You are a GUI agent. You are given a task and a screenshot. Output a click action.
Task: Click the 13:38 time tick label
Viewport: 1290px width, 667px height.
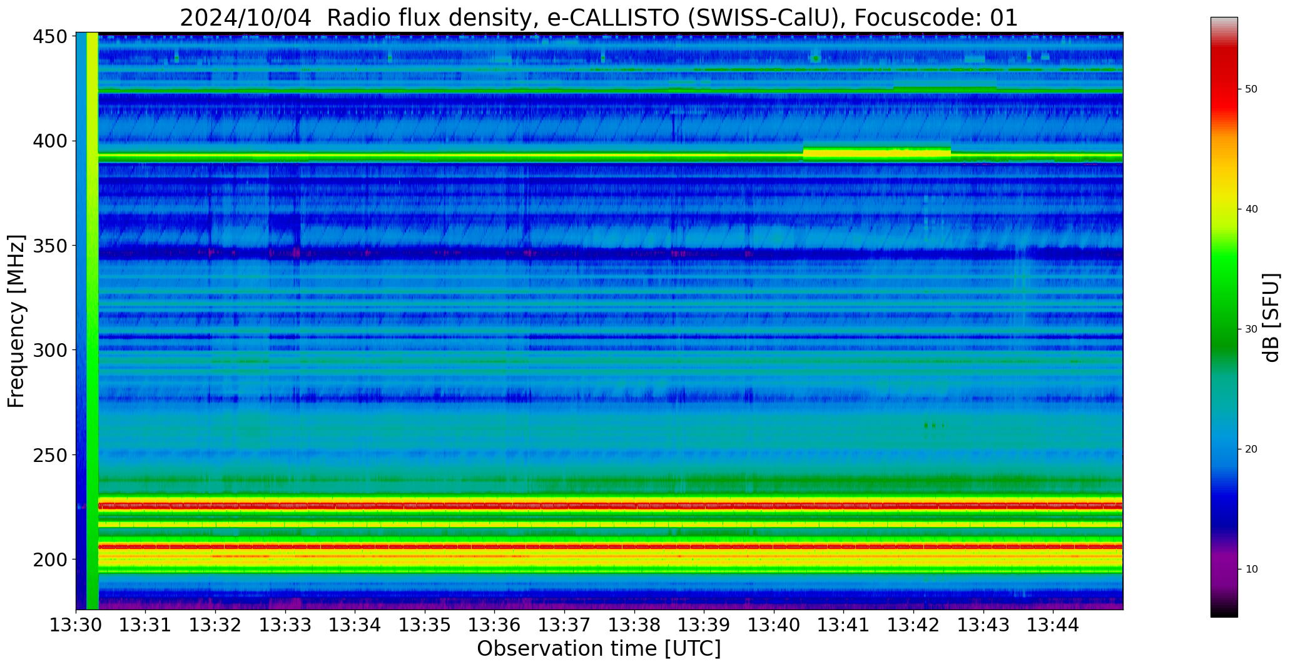pyautogui.click(x=634, y=624)
